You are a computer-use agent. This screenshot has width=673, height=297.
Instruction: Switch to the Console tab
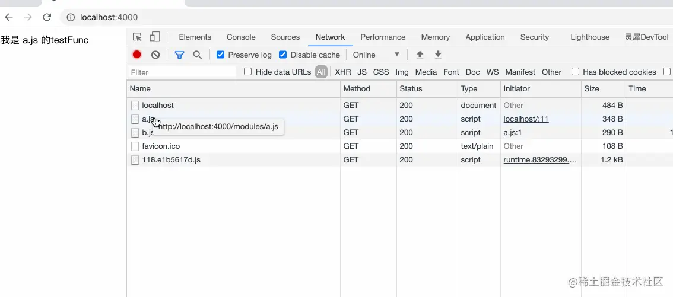[x=241, y=37]
